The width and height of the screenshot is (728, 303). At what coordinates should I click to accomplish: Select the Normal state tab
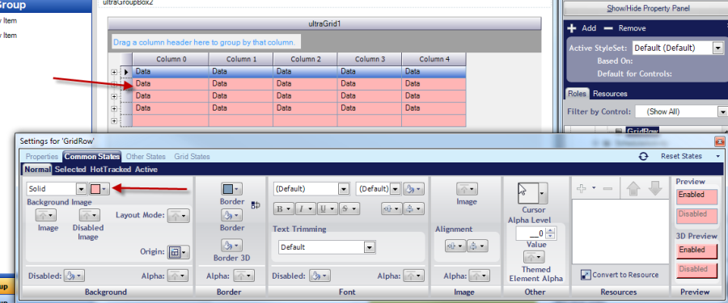[x=37, y=170]
